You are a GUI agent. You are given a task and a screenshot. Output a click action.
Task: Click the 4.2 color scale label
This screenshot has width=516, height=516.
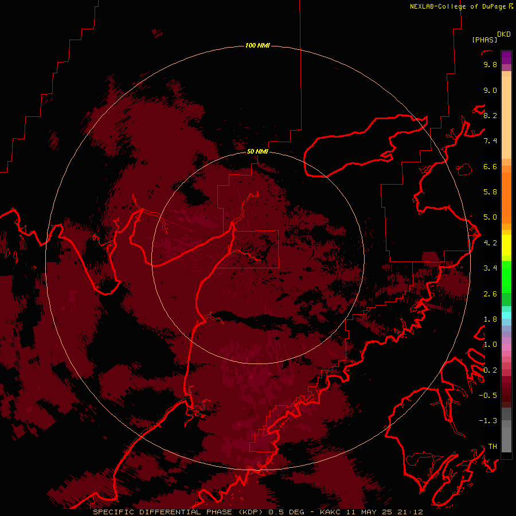point(490,243)
